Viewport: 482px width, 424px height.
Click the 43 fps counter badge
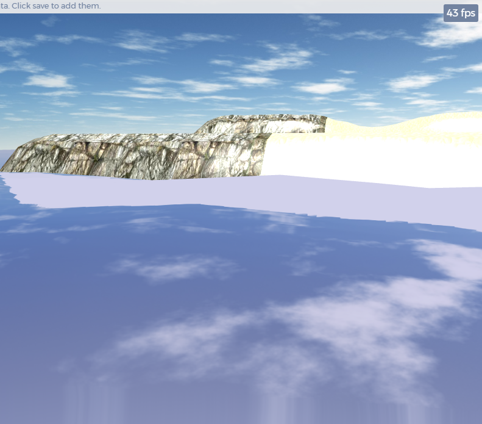tap(461, 13)
